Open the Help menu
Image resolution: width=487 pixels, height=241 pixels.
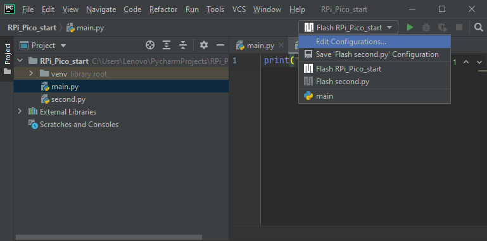click(x=297, y=9)
